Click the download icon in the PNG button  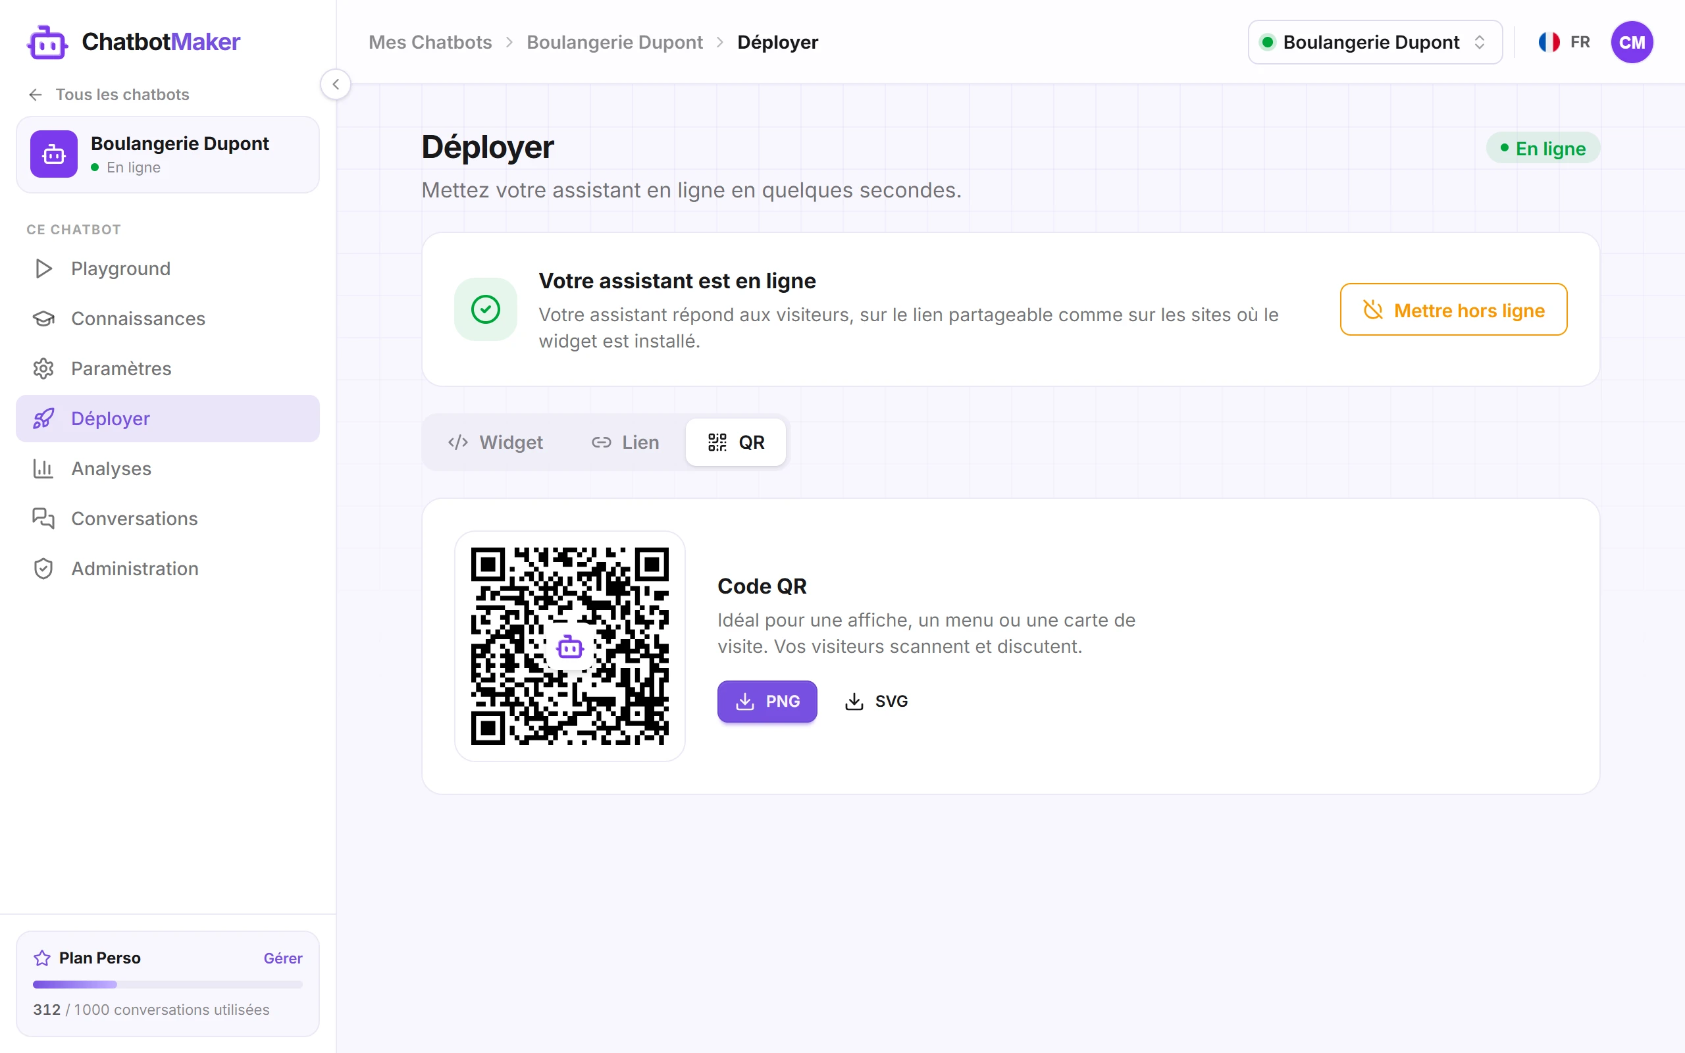point(745,702)
